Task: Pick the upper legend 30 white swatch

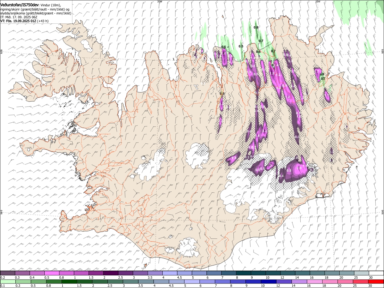Action: click(376, 273)
